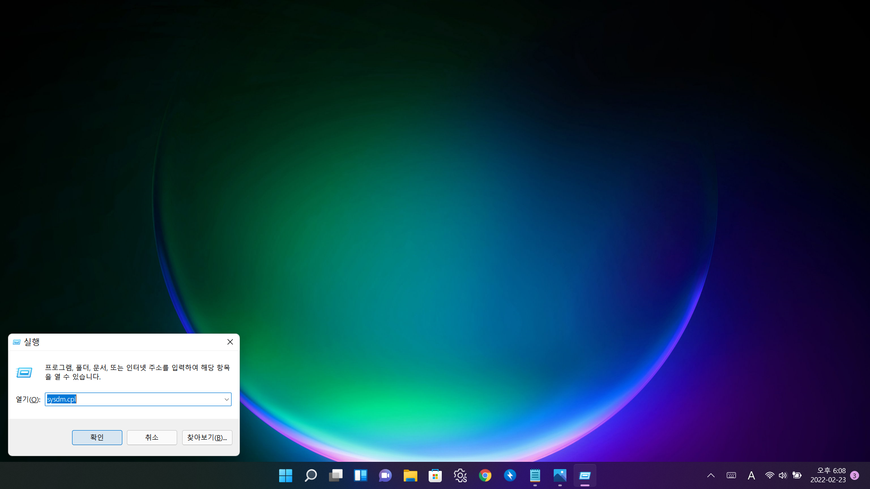This screenshot has width=870, height=489.
Task: Open the Widgets panel icon
Action: (360, 475)
